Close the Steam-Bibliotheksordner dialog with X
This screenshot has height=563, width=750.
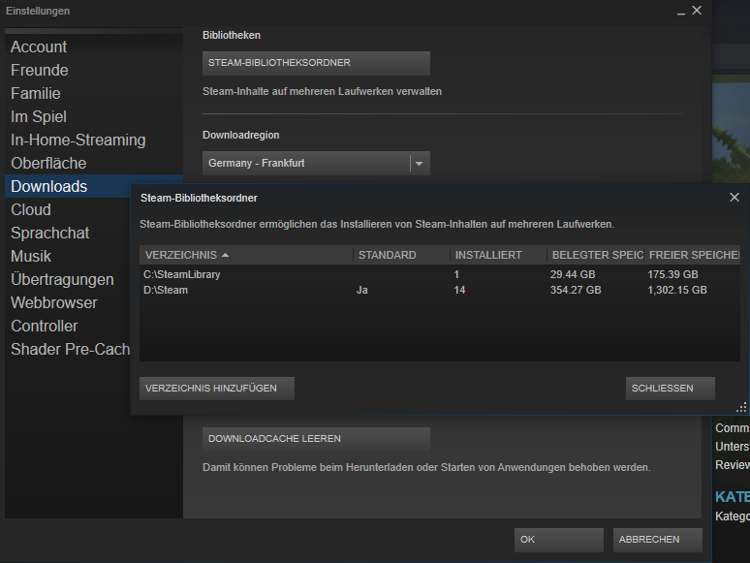tap(734, 197)
